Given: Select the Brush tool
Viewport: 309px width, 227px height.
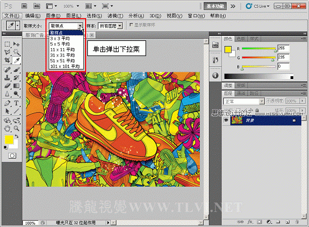Looking at the screenshot, I should 16,70.
